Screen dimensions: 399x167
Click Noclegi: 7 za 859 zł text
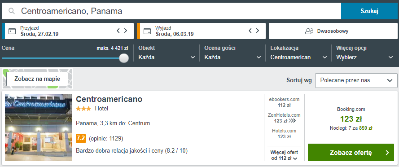(351, 128)
